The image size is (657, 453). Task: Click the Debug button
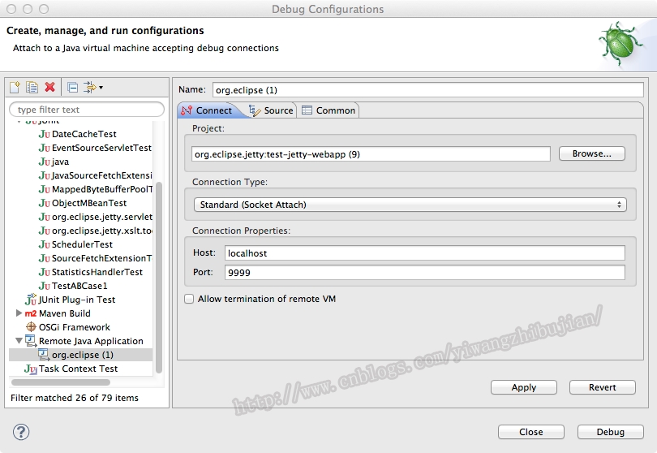(611, 432)
